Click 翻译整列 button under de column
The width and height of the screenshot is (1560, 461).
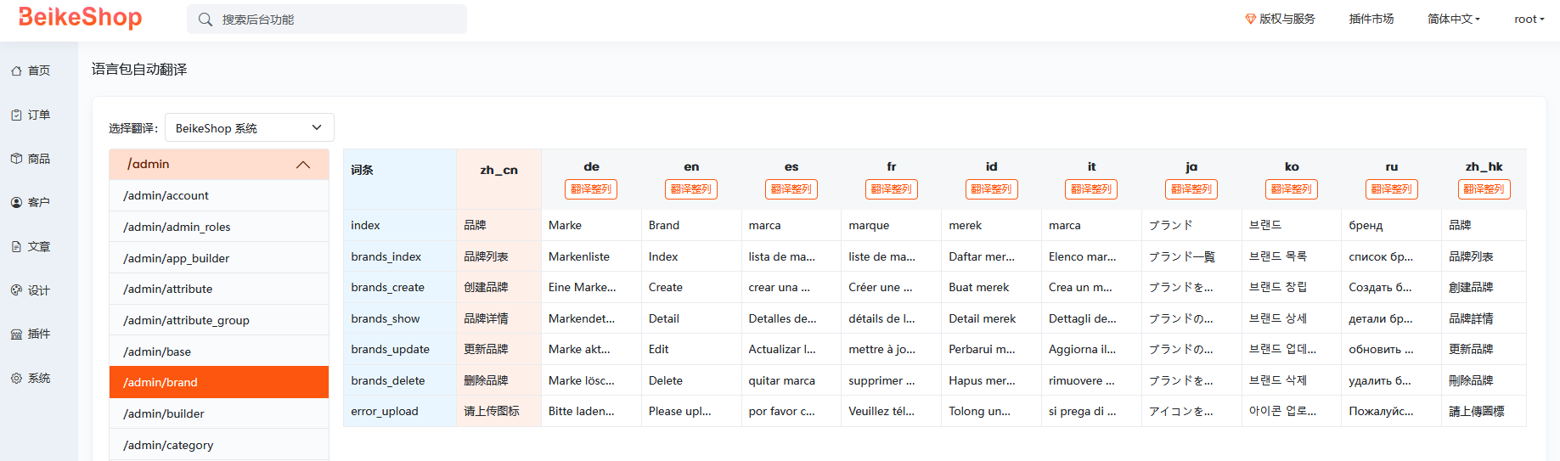tap(591, 189)
